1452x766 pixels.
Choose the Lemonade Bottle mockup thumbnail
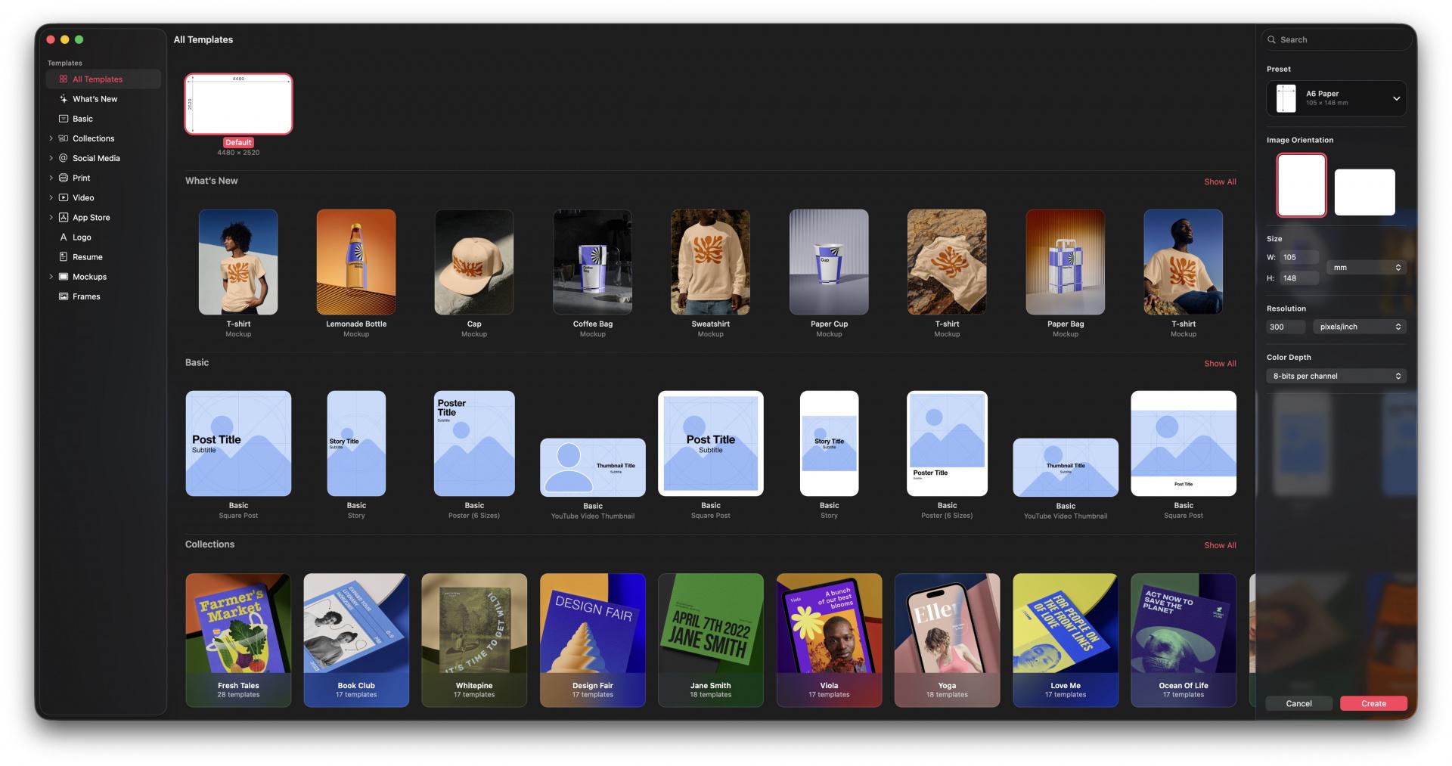click(355, 262)
